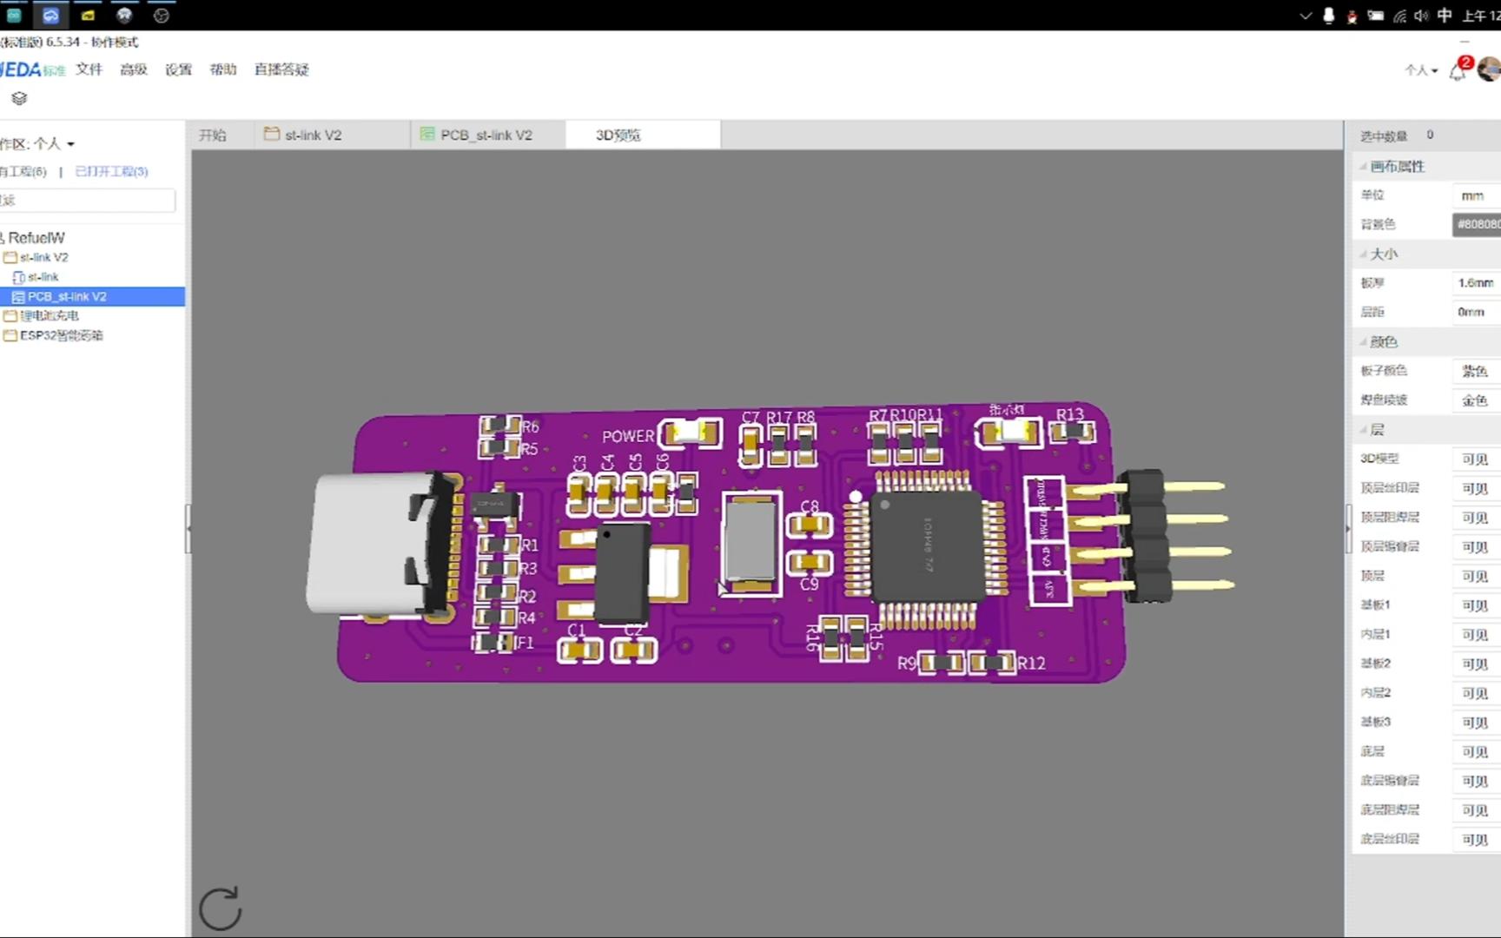Toggle visibility of 3D模型 layer
Screen dimensions: 1501x938
coord(1475,459)
